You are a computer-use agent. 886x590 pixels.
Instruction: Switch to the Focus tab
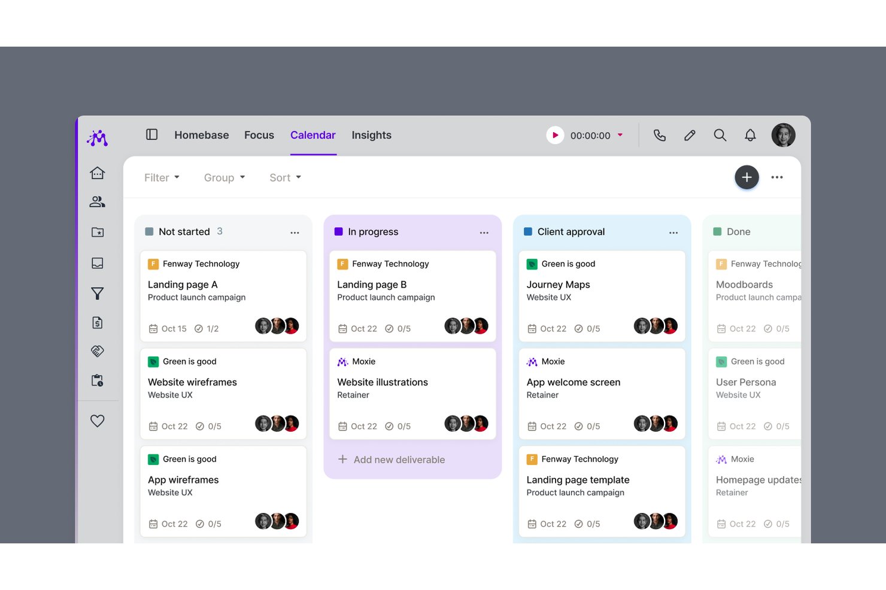[259, 135]
